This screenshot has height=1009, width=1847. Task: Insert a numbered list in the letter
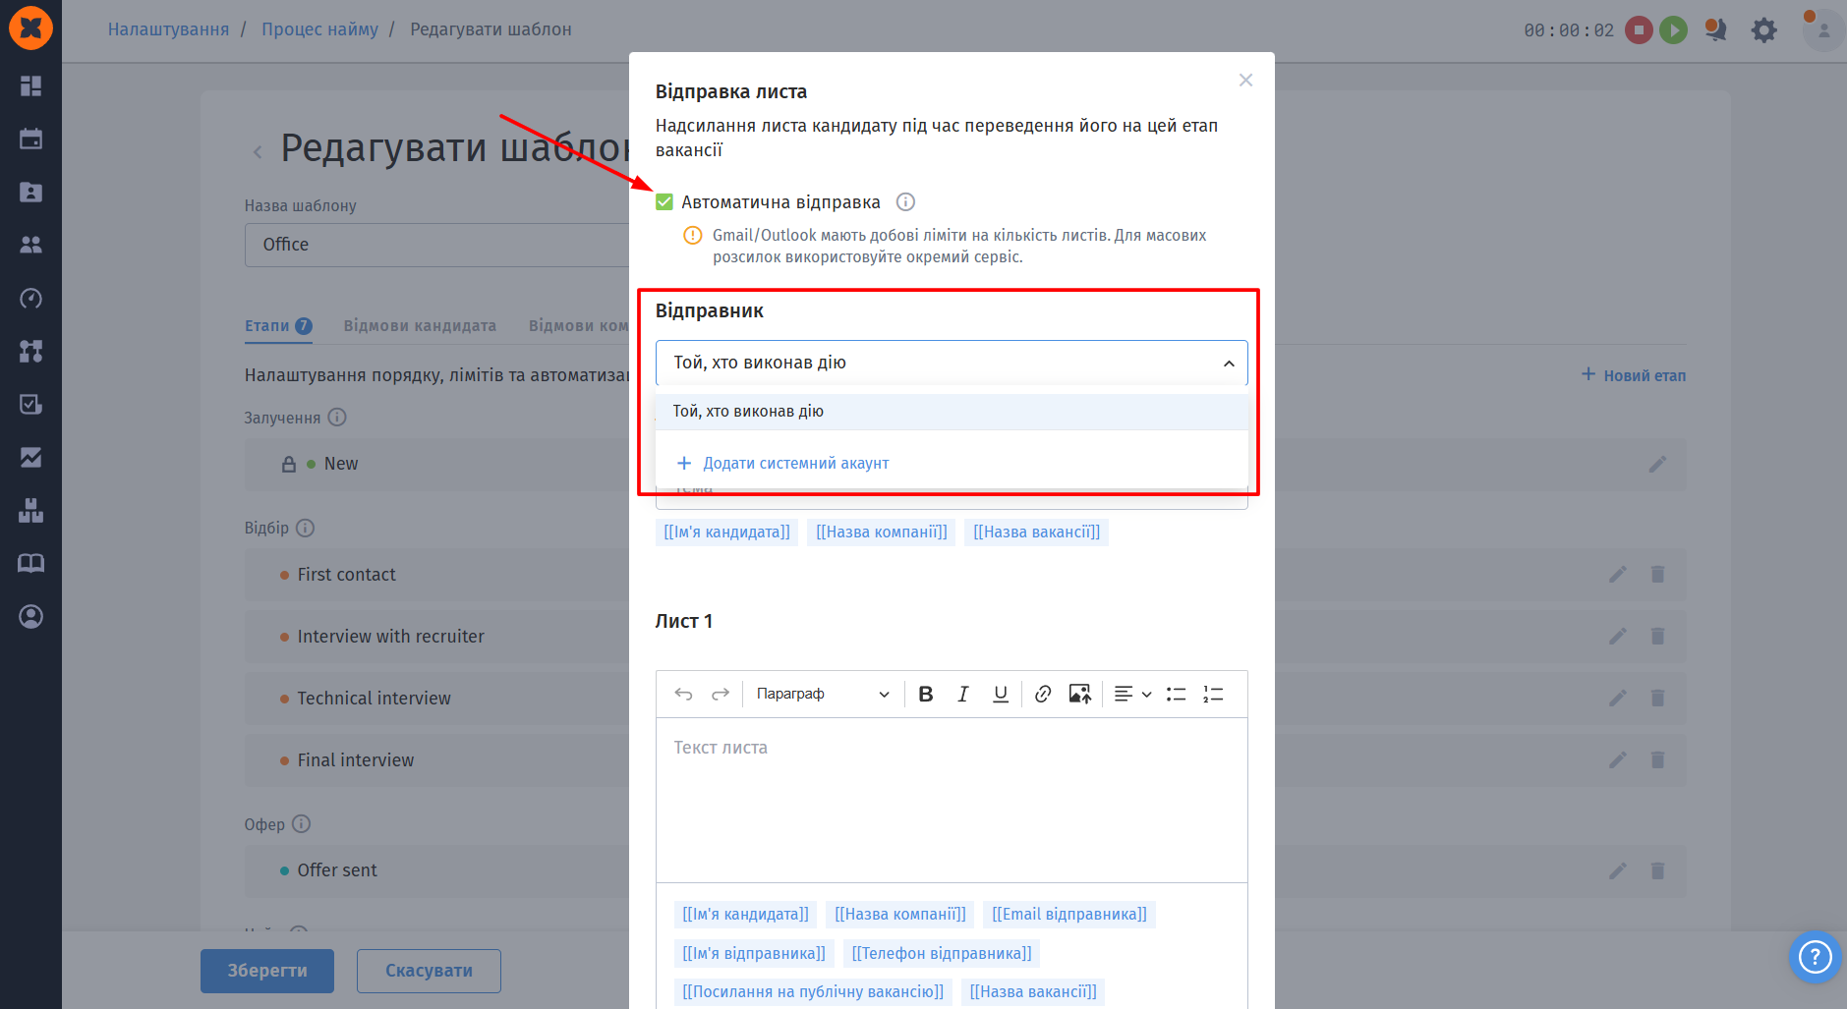point(1213,695)
